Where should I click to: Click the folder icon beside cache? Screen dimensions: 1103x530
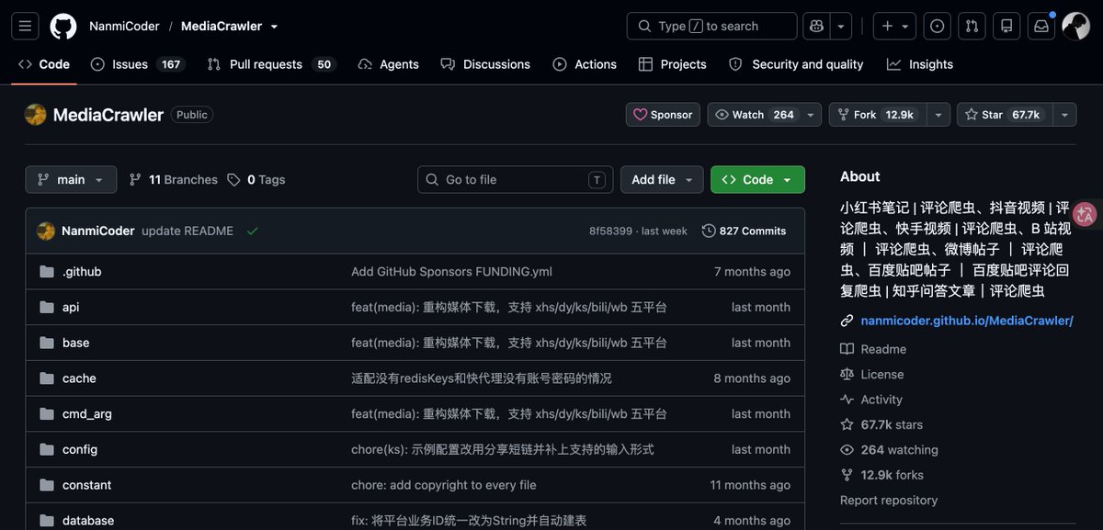point(47,378)
